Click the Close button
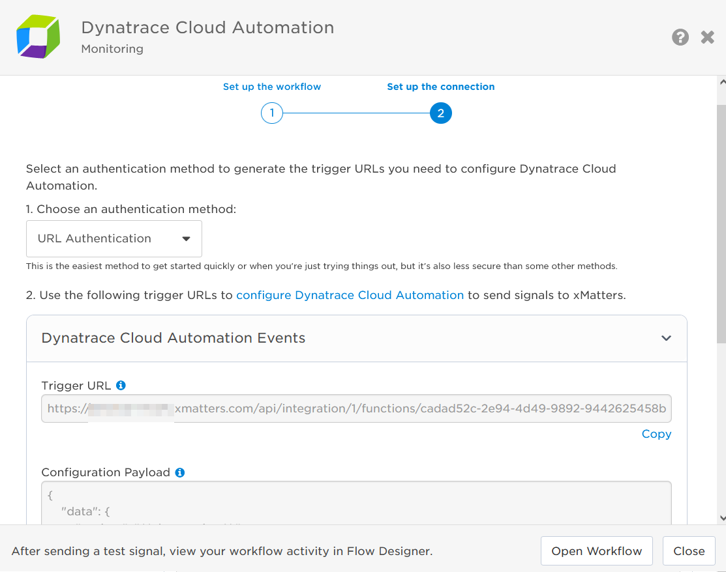 [689, 551]
